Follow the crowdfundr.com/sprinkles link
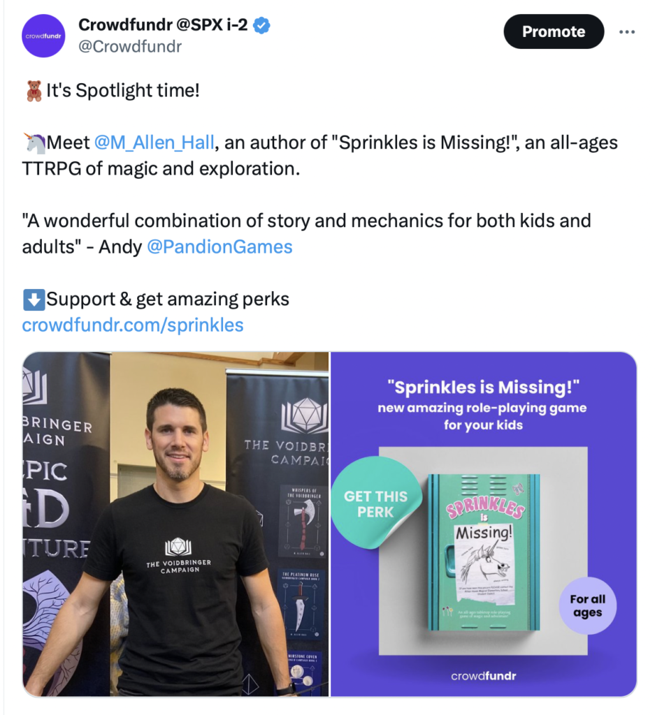Screen dimensions: 655x715 coord(133,325)
